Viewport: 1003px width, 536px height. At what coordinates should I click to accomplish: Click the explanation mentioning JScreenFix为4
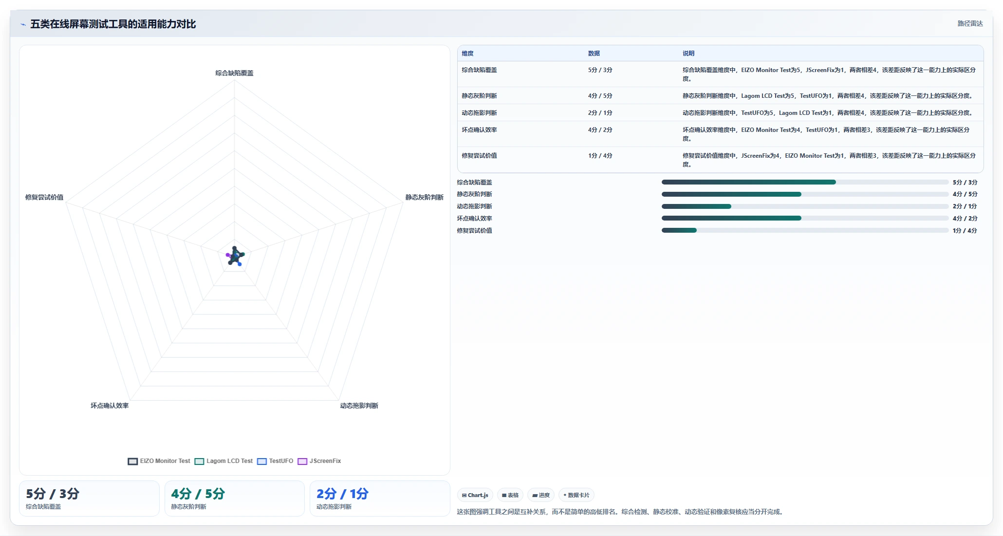pyautogui.click(x=829, y=160)
